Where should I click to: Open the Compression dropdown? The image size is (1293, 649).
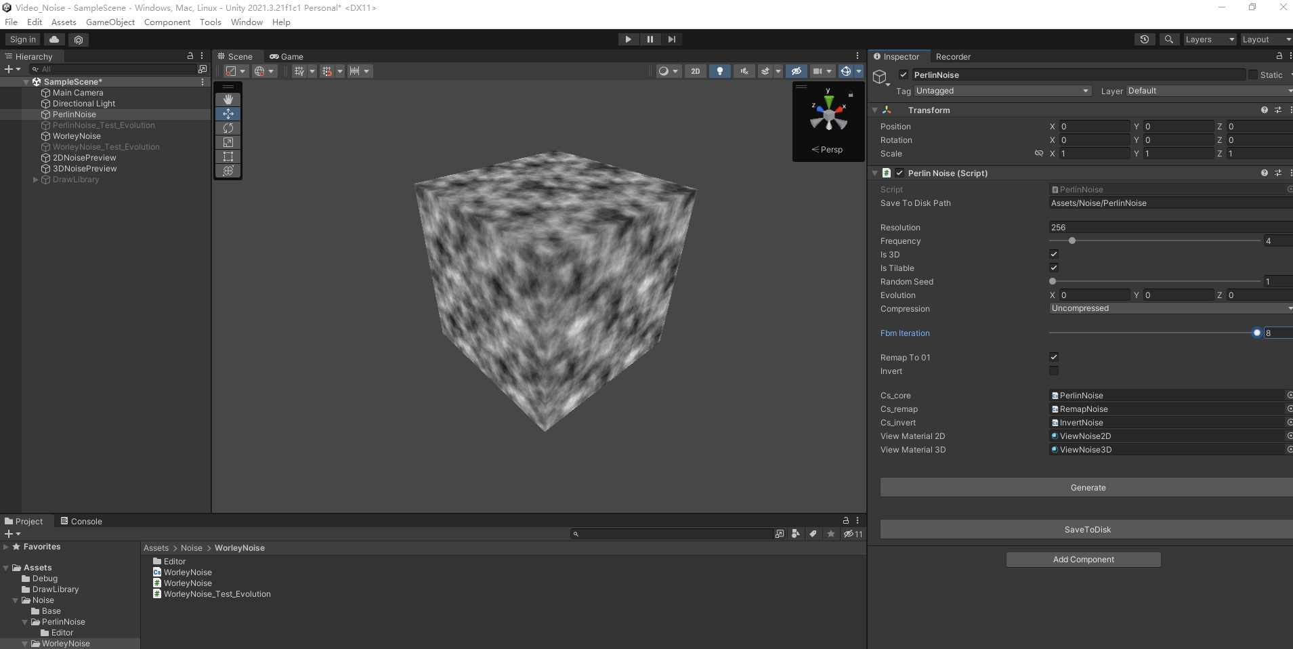pos(1168,308)
